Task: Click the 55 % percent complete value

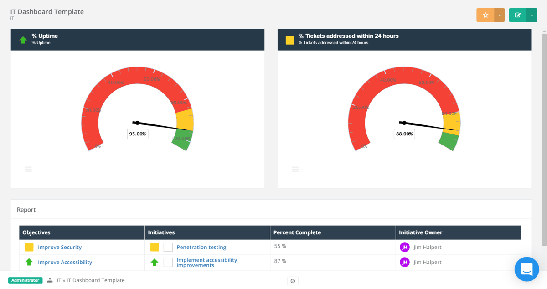Action: point(280,246)
